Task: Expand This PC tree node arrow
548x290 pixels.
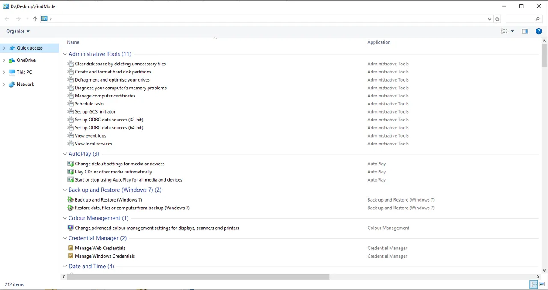Action: tap(4, 72)
